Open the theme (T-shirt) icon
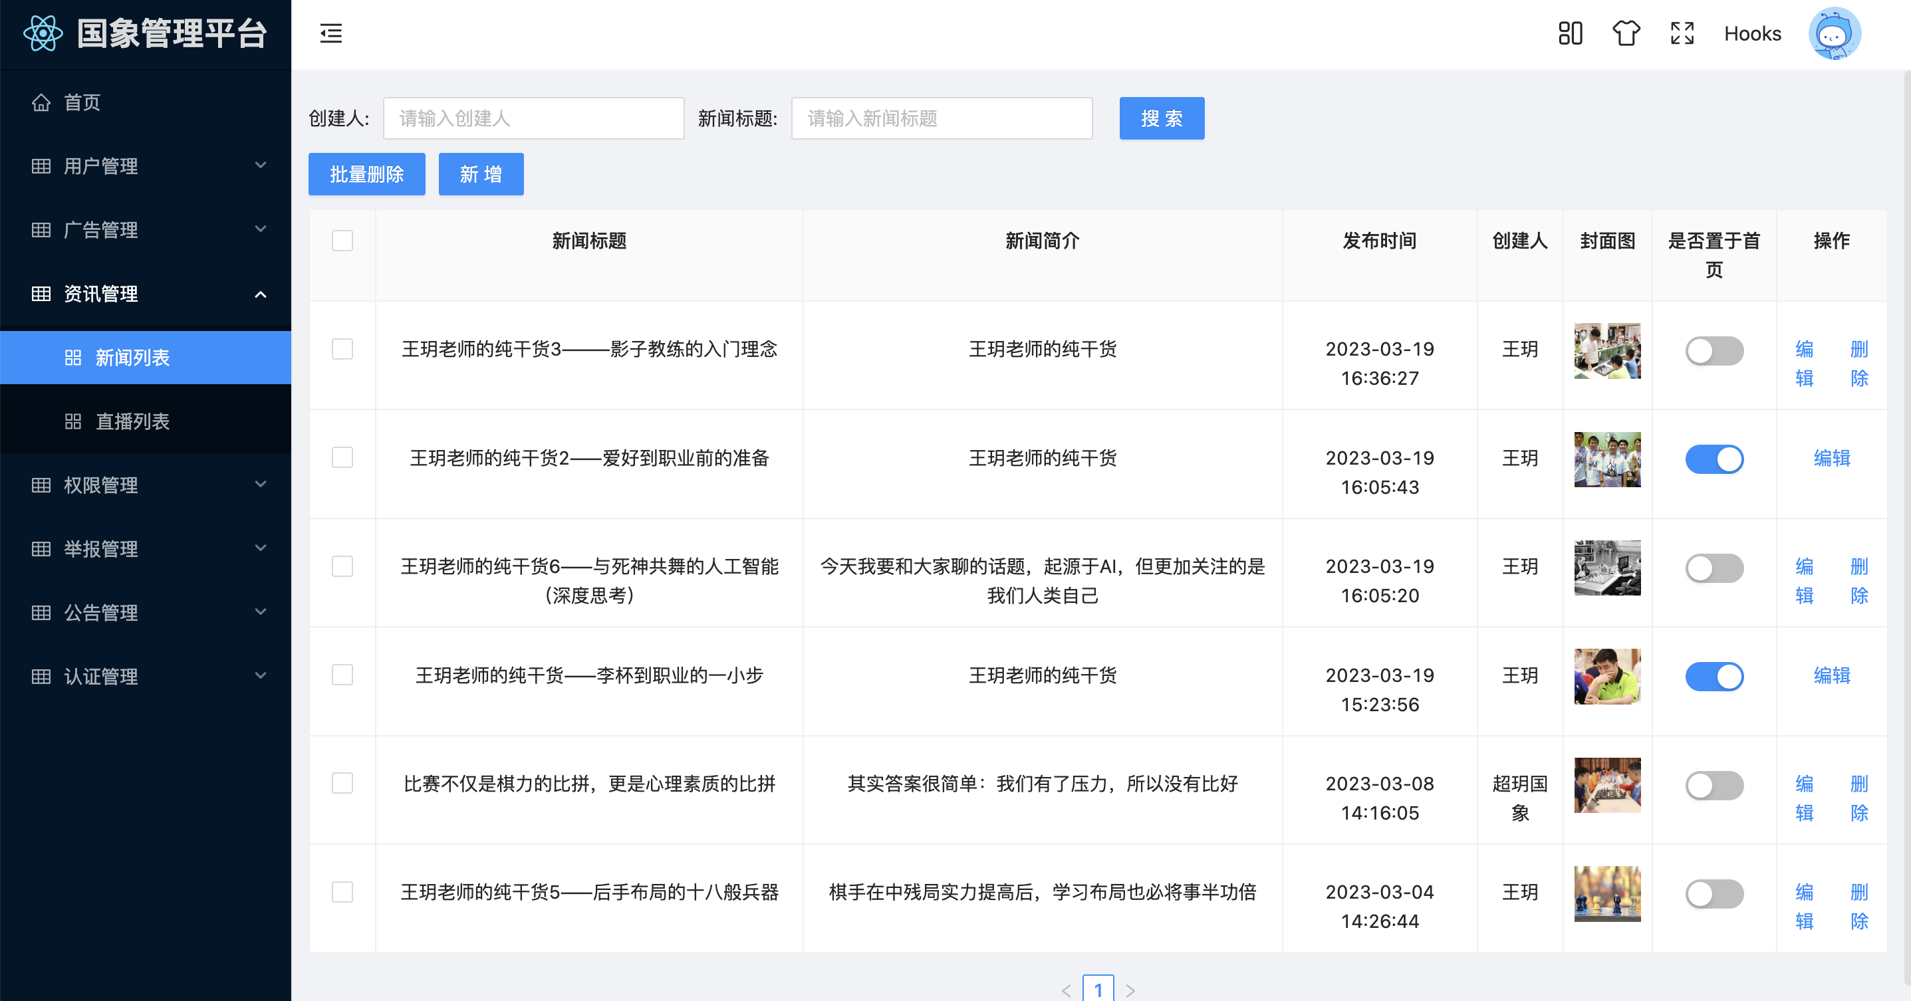This screenshot has height=1001, width=1911. [1626, 33]
